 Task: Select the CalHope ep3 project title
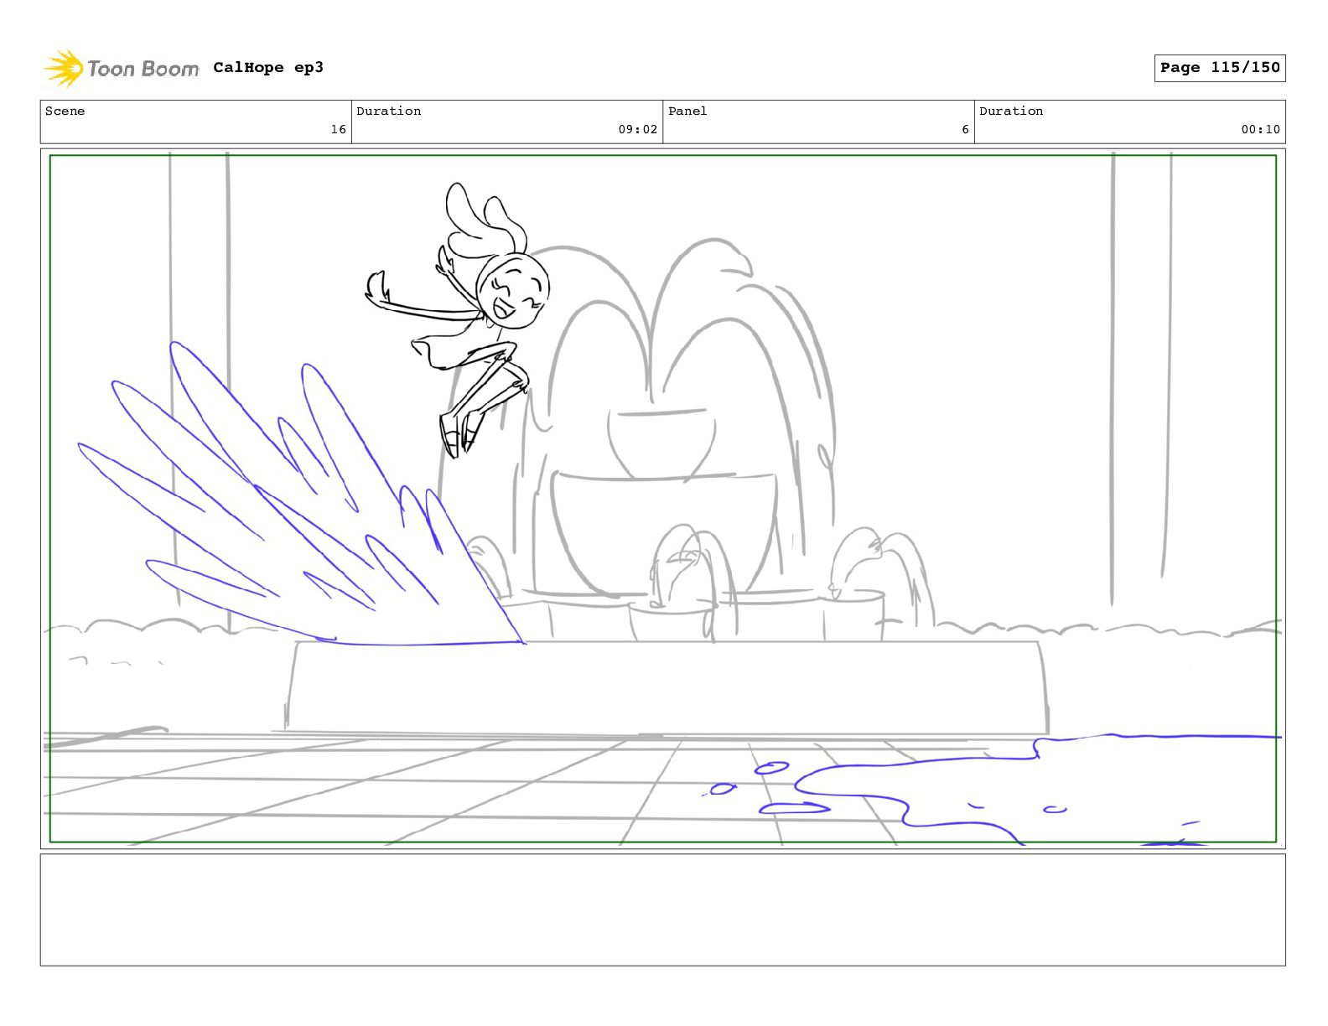pos(268,68)
